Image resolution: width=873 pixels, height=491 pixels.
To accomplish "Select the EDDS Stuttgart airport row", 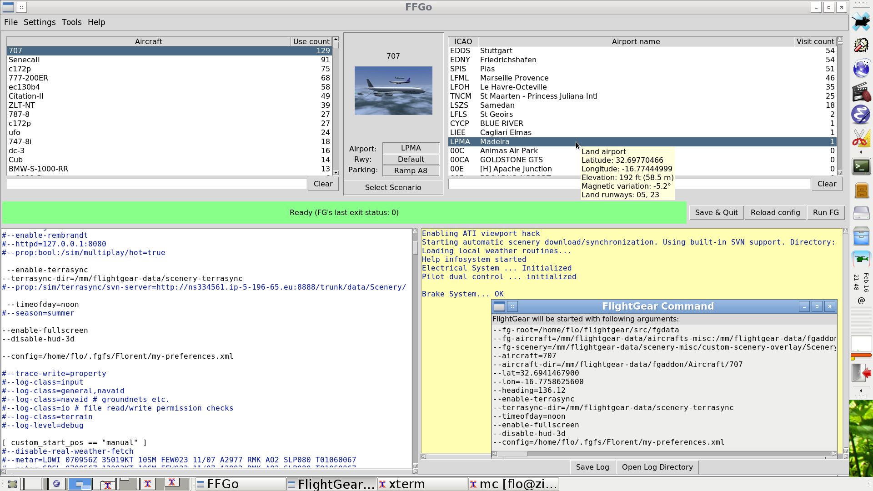I will coord(642,51).
